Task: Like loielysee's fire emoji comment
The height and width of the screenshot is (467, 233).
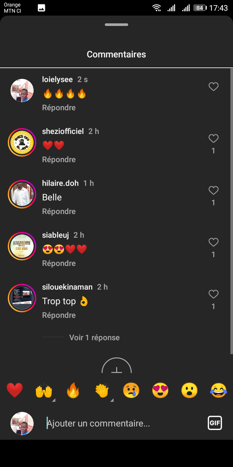Action: point(213,87)
